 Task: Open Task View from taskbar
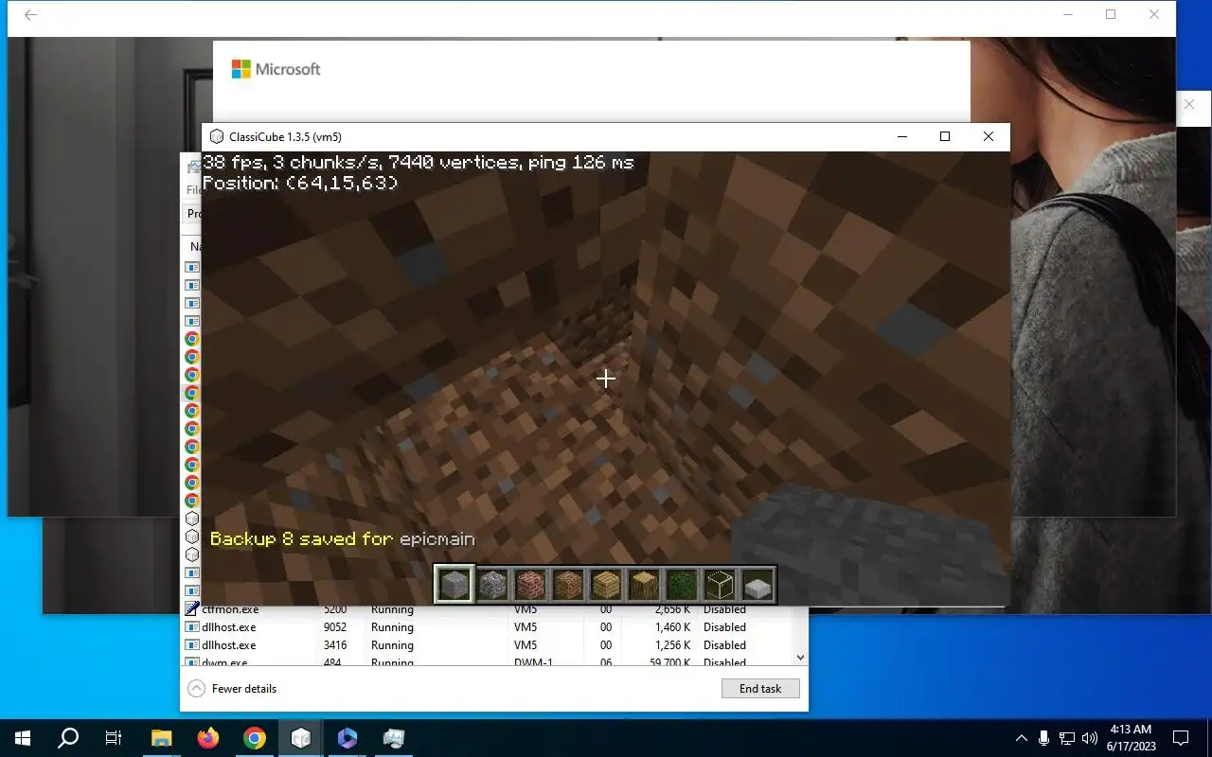pyautogui.click(x=114, y=738)
